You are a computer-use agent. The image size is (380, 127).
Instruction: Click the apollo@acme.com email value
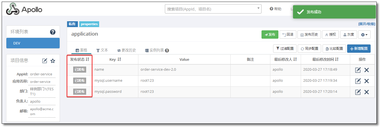[42, 111]
